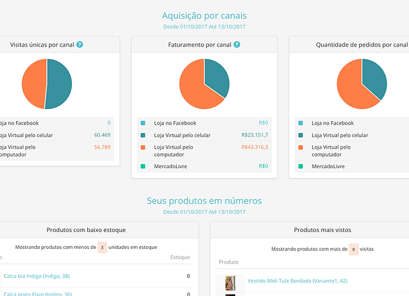Open help icon beside Faturamento por canal
The width and height of the screenshot is (409, 296).
pos(236,44)
